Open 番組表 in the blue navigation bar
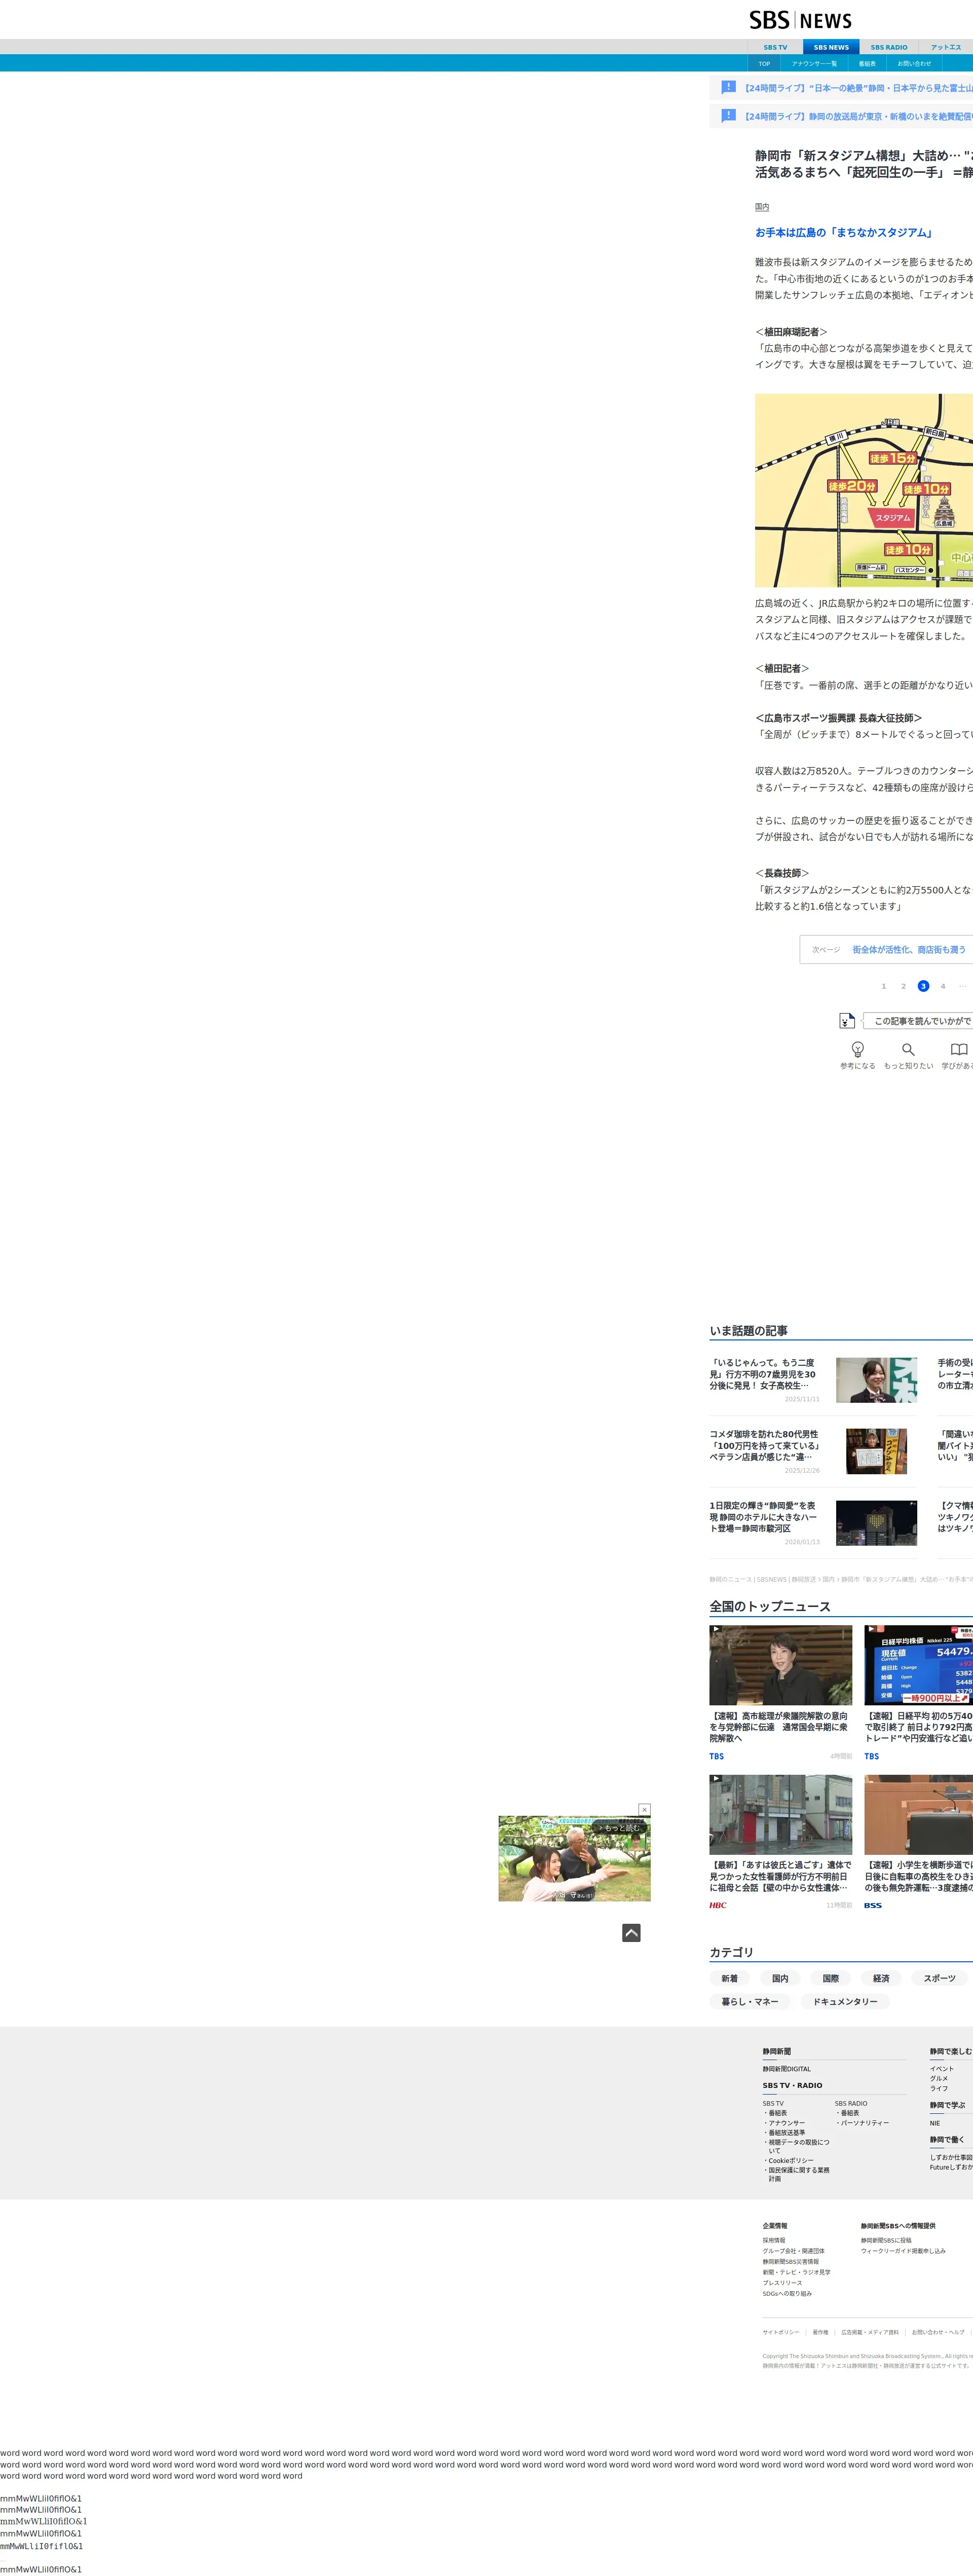 tap(867, 64)
